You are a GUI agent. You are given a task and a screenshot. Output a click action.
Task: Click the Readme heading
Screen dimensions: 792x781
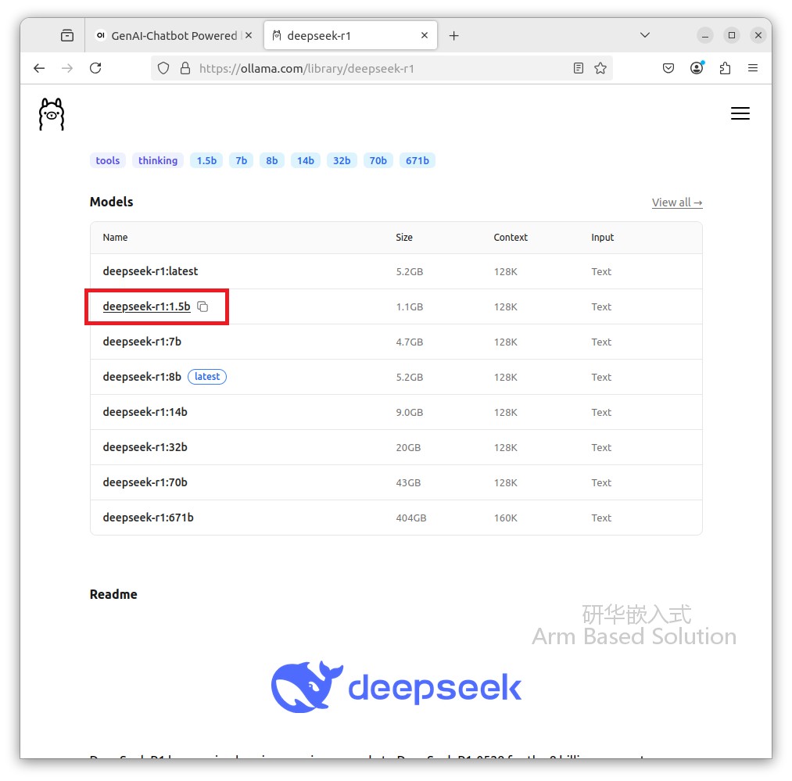pos(113,594)
